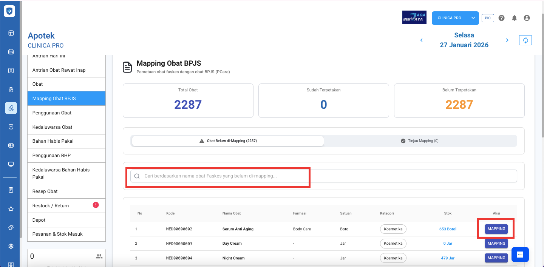Viewport: 544px width, 267px height.
Task: Click the help question mark icon
Action: pos(501,18)
